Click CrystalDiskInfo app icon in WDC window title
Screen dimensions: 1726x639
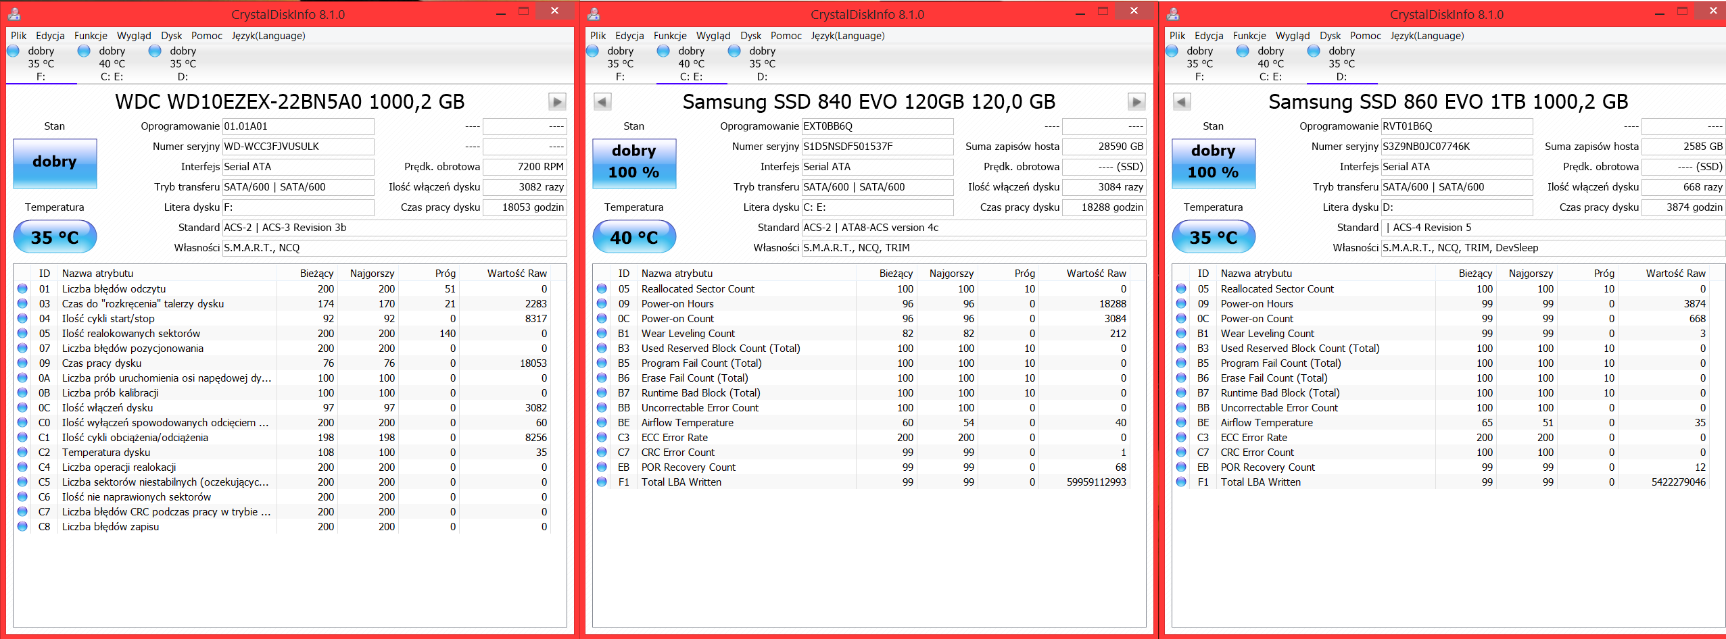(x=14, y=14)
